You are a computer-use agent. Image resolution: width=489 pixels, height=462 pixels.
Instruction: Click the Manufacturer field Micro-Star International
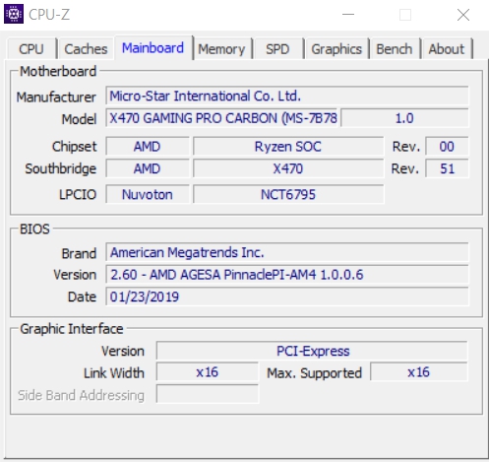tap(287, 96)
